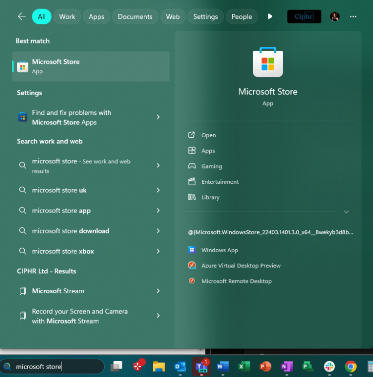Image resolution: width=373 pixels, height=377 pixels.
Task: Open Microsoft Teams from the taskbar
Action: (x=201, y=367)
